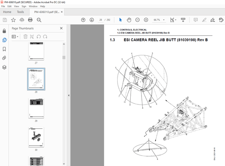This screenshot has height=166, width=225.
Task: Click the heading "ESI CAMERA REEL JIB BUTT (81039198) Rev B"
Action: (166, 40)
